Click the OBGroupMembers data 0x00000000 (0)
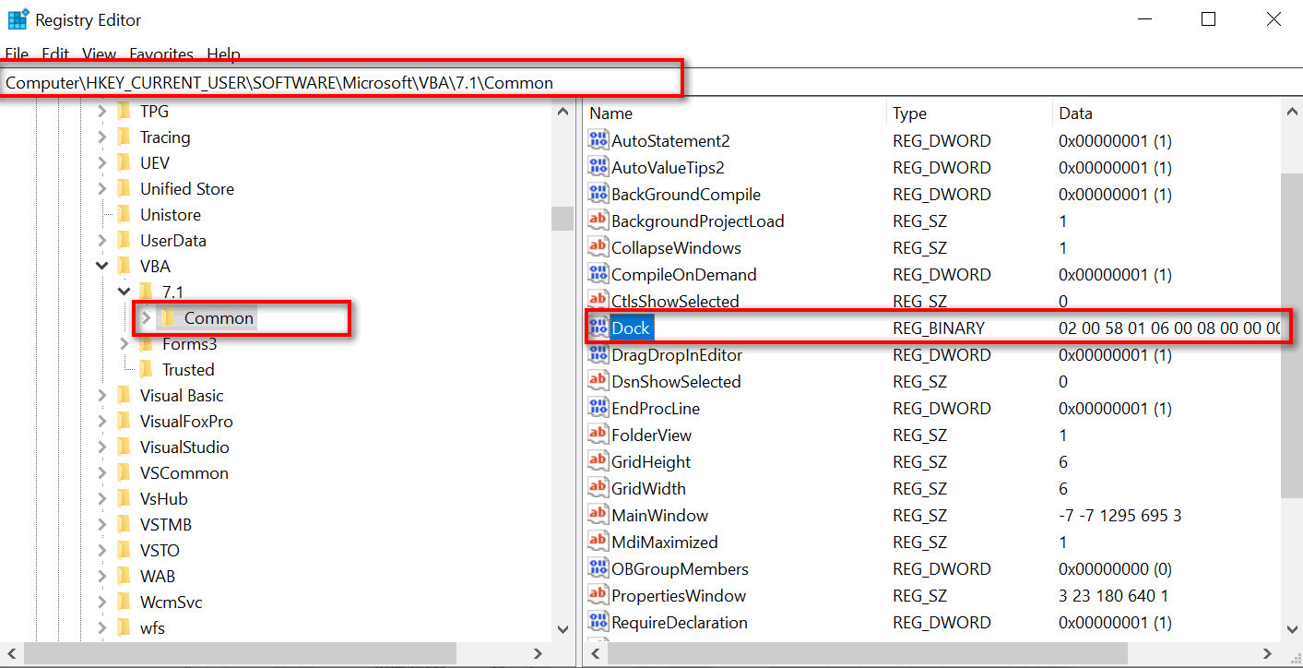The width and height of the screenshot is (1303, 668). [1115, 569]
